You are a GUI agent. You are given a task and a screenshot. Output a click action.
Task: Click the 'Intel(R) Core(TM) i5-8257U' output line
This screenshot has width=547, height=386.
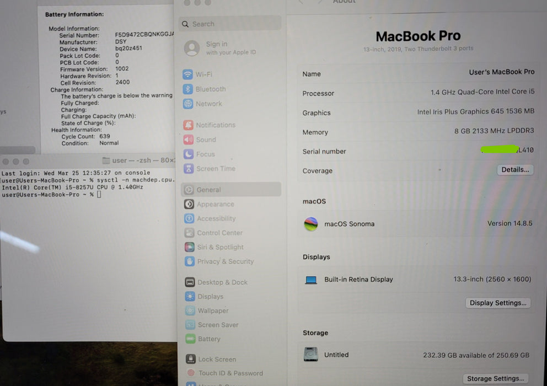pos(72,187)
